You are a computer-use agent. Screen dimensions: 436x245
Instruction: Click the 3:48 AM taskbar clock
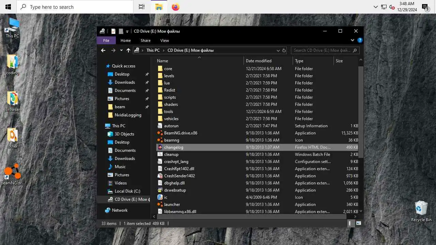click(x=407, y=7)
